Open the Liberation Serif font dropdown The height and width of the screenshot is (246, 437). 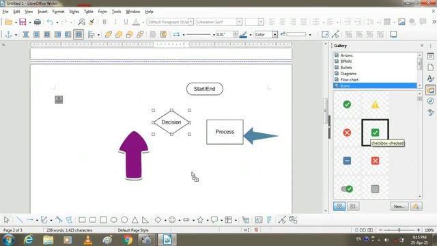[x=240, y=22]
